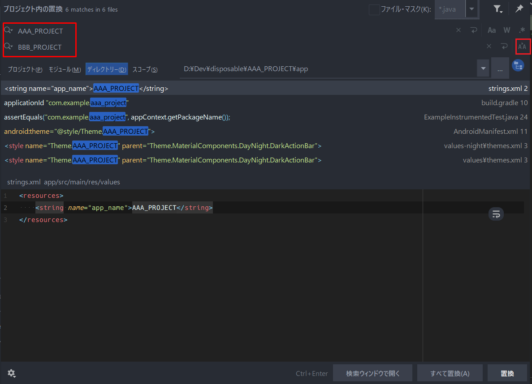The width and height of the screenshot is (532, 384).
Task: Click line 2 in the preview editor
Action: (x=263, y=207)
